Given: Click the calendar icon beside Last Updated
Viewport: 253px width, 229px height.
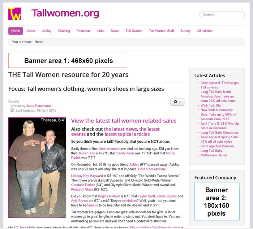Looking at the screenshot, I should click(x=12, y=110).
